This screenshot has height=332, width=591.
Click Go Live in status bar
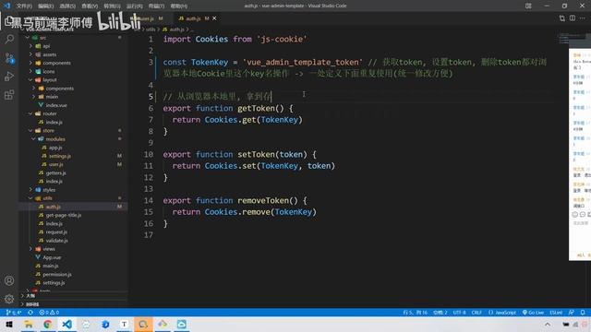533,313
